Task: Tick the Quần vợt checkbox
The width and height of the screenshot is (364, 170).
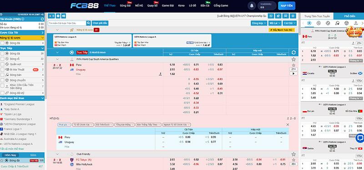Action: [x=2, y=64]
